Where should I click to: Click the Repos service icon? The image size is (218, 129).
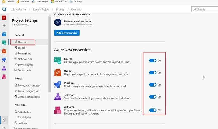(58, 73)
